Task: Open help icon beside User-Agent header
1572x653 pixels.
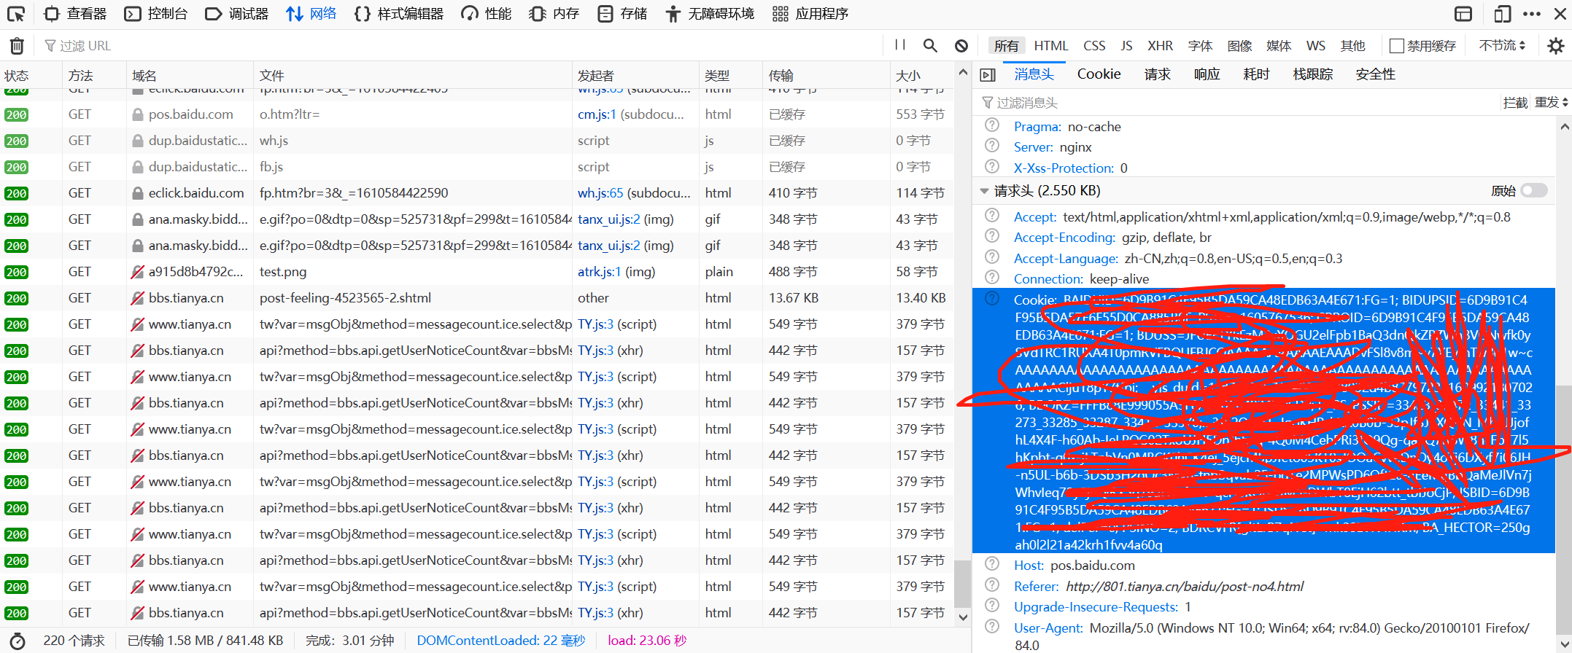Action: click(x=992, y=627)
